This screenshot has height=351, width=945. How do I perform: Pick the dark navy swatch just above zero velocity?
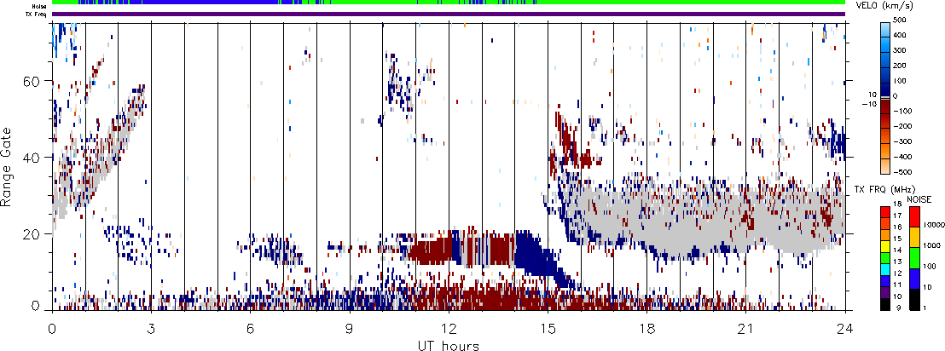click(x=885, y=89)
